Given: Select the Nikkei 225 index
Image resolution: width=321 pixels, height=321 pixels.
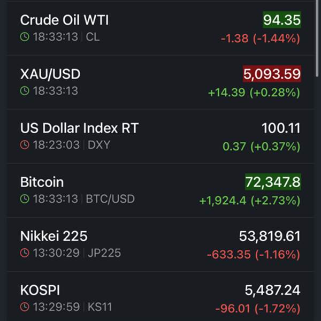Looking at the screenshot, I should [53, 236].
